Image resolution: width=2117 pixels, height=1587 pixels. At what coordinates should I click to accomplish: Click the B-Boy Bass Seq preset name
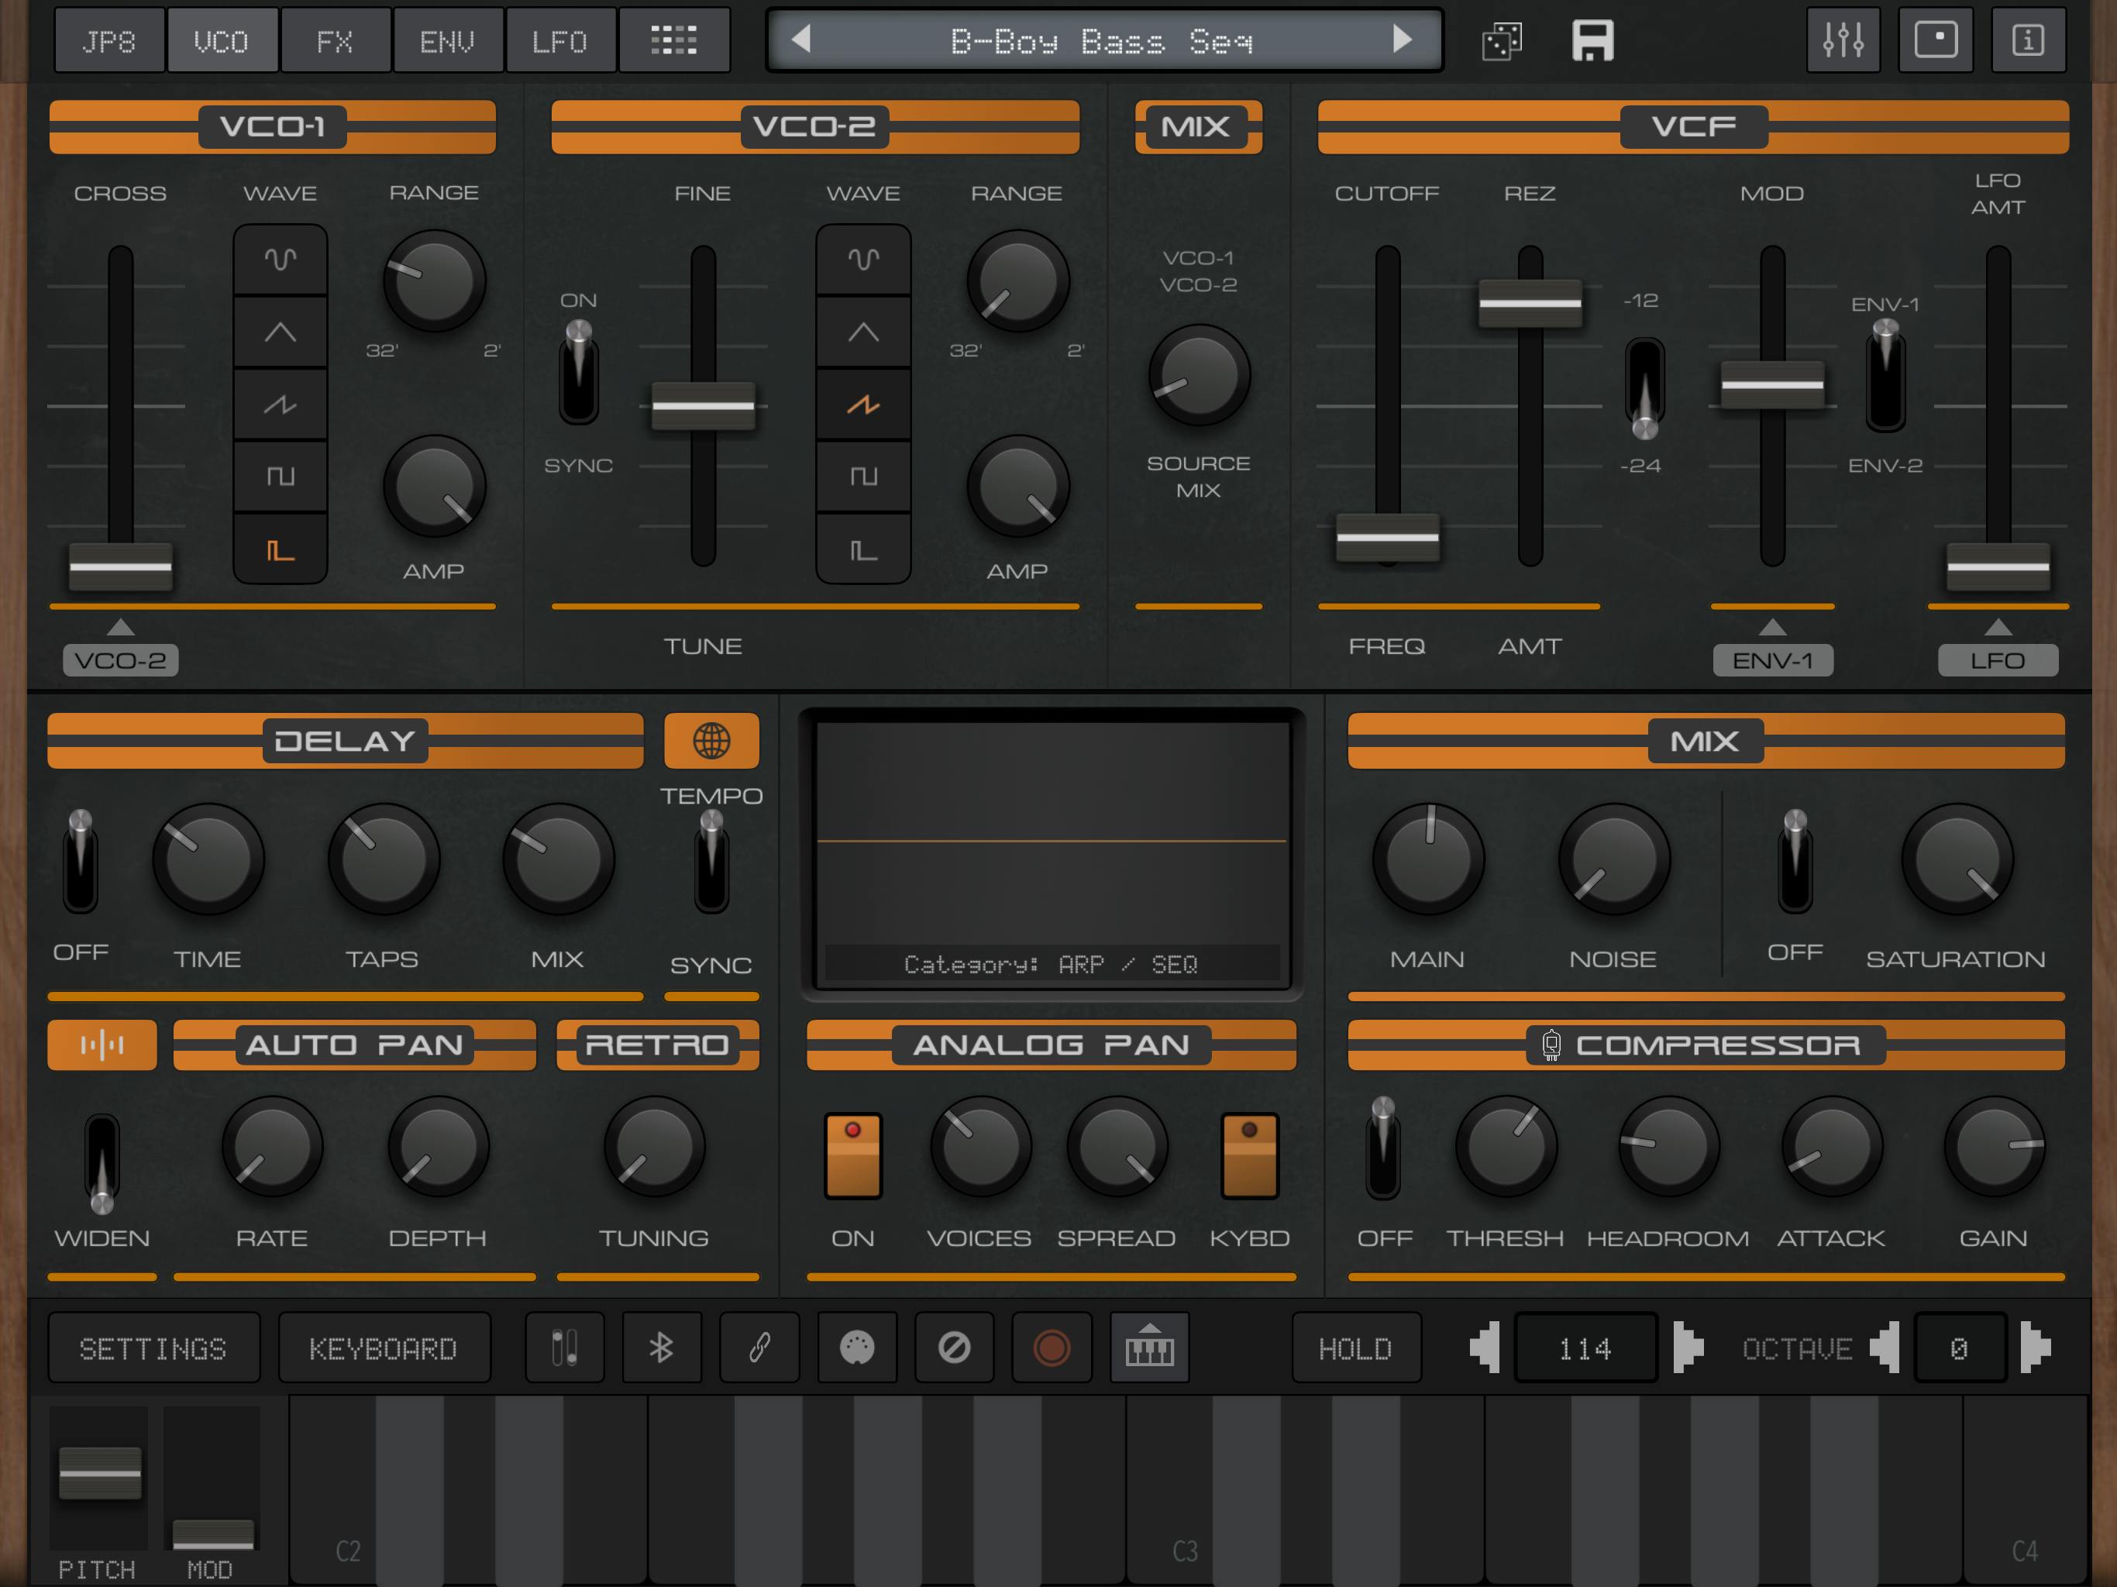pyautogui.click(x=1102, y=41)
